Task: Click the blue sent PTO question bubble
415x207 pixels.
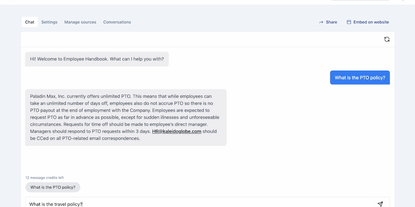Action: click(359, 78)
